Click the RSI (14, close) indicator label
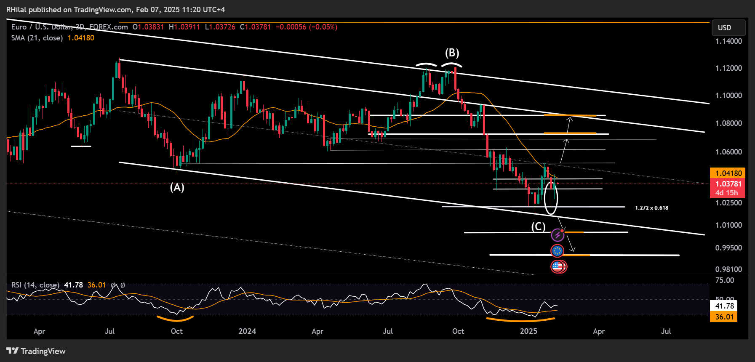The image size is (755, 362). click(x=35, y=285)
